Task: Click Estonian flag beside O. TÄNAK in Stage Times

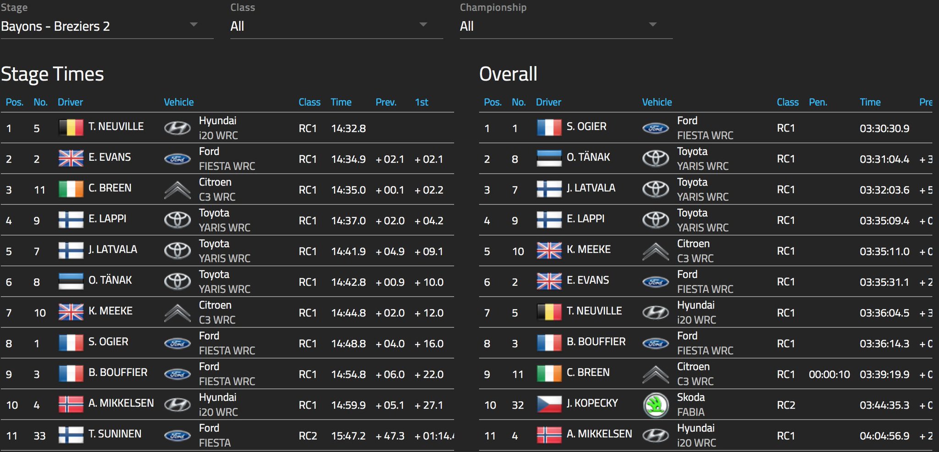Action: point(71,281)
